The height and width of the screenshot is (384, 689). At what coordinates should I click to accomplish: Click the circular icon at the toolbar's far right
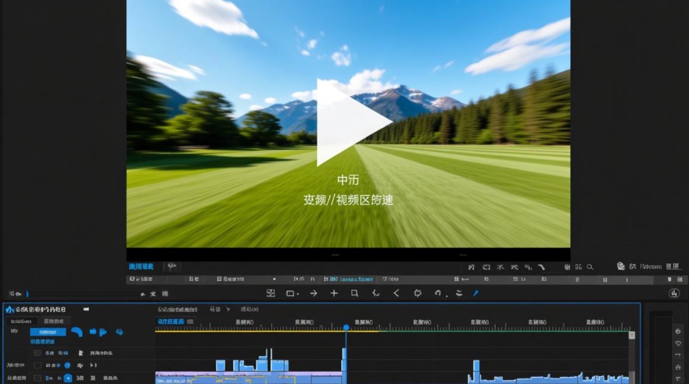coord(674,293)
